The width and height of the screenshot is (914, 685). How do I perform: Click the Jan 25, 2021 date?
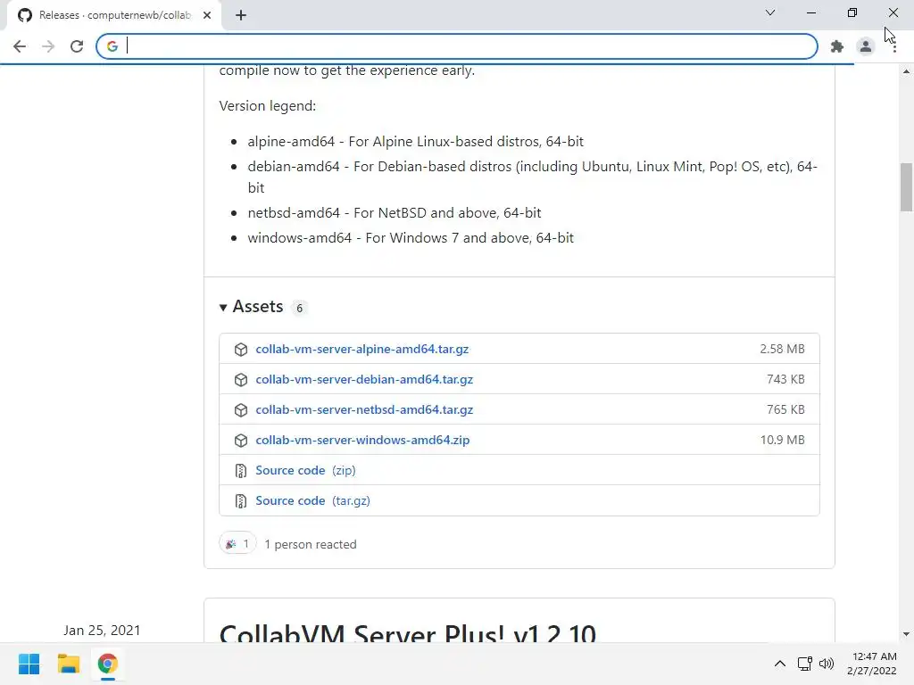[x=102, y=631]
